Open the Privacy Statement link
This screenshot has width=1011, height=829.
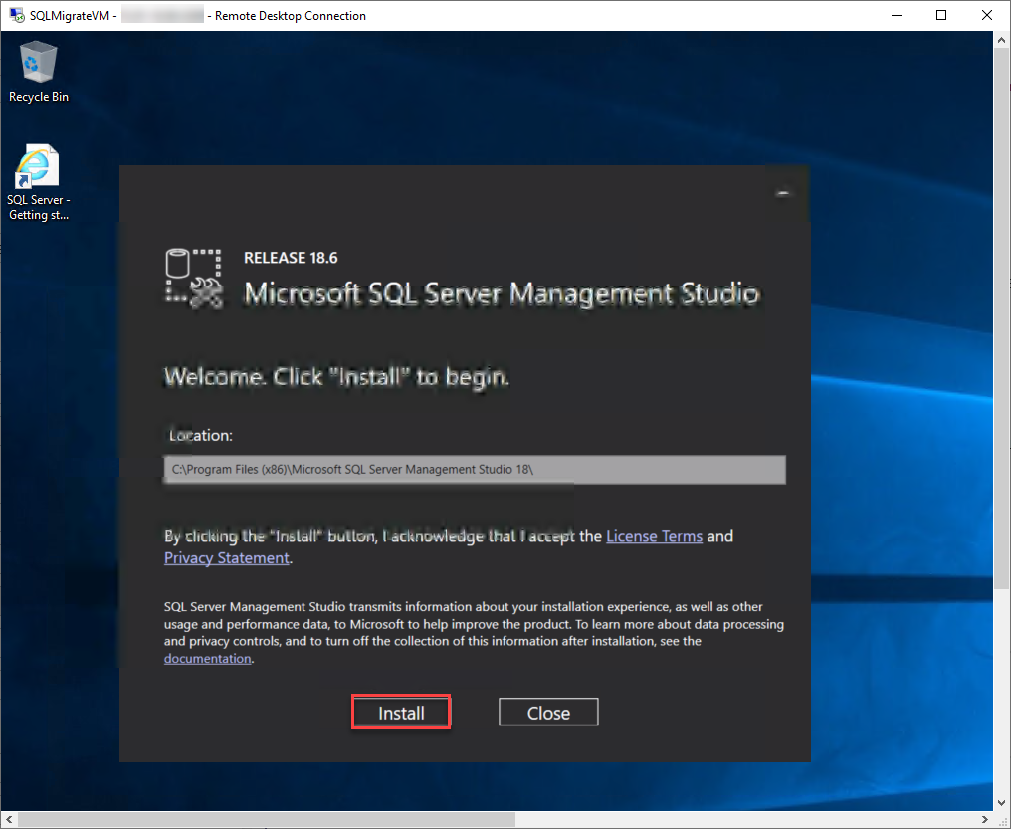[x=226, y=557]
